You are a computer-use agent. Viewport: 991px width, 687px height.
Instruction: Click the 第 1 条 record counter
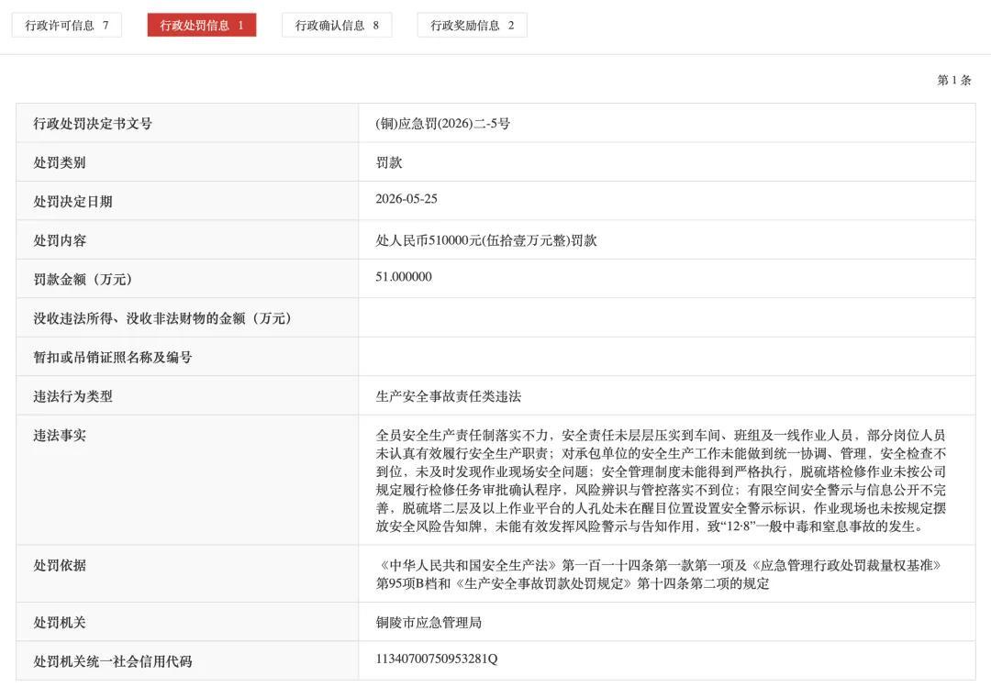[953, 80]
